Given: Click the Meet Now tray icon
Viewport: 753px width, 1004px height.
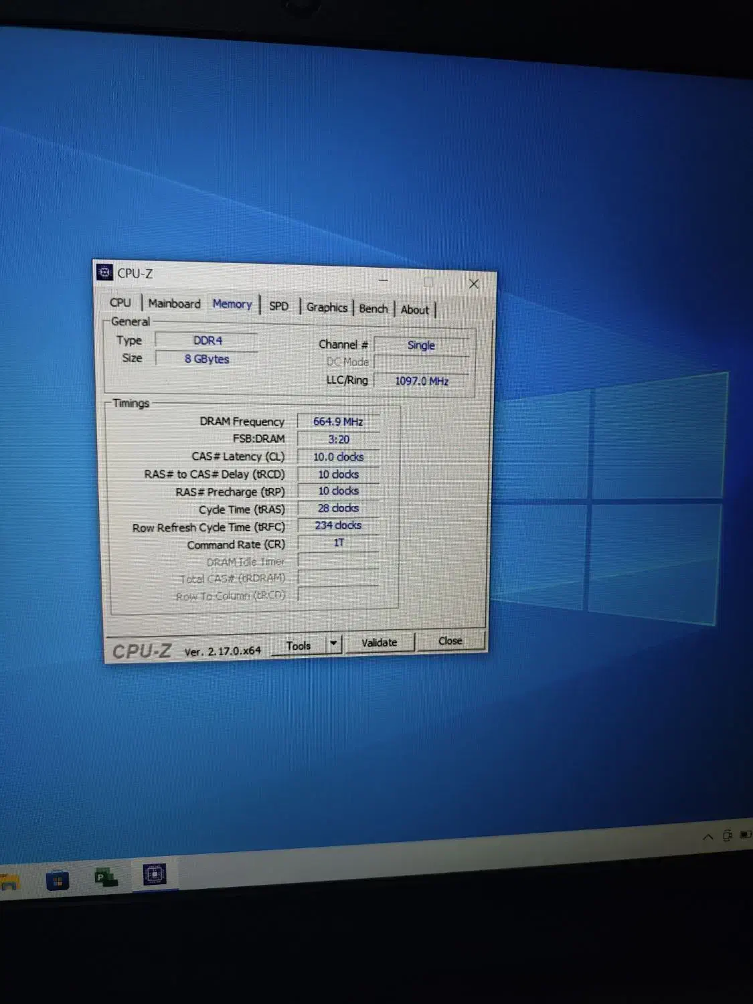Looking at the screenshot, I should 727,835.
